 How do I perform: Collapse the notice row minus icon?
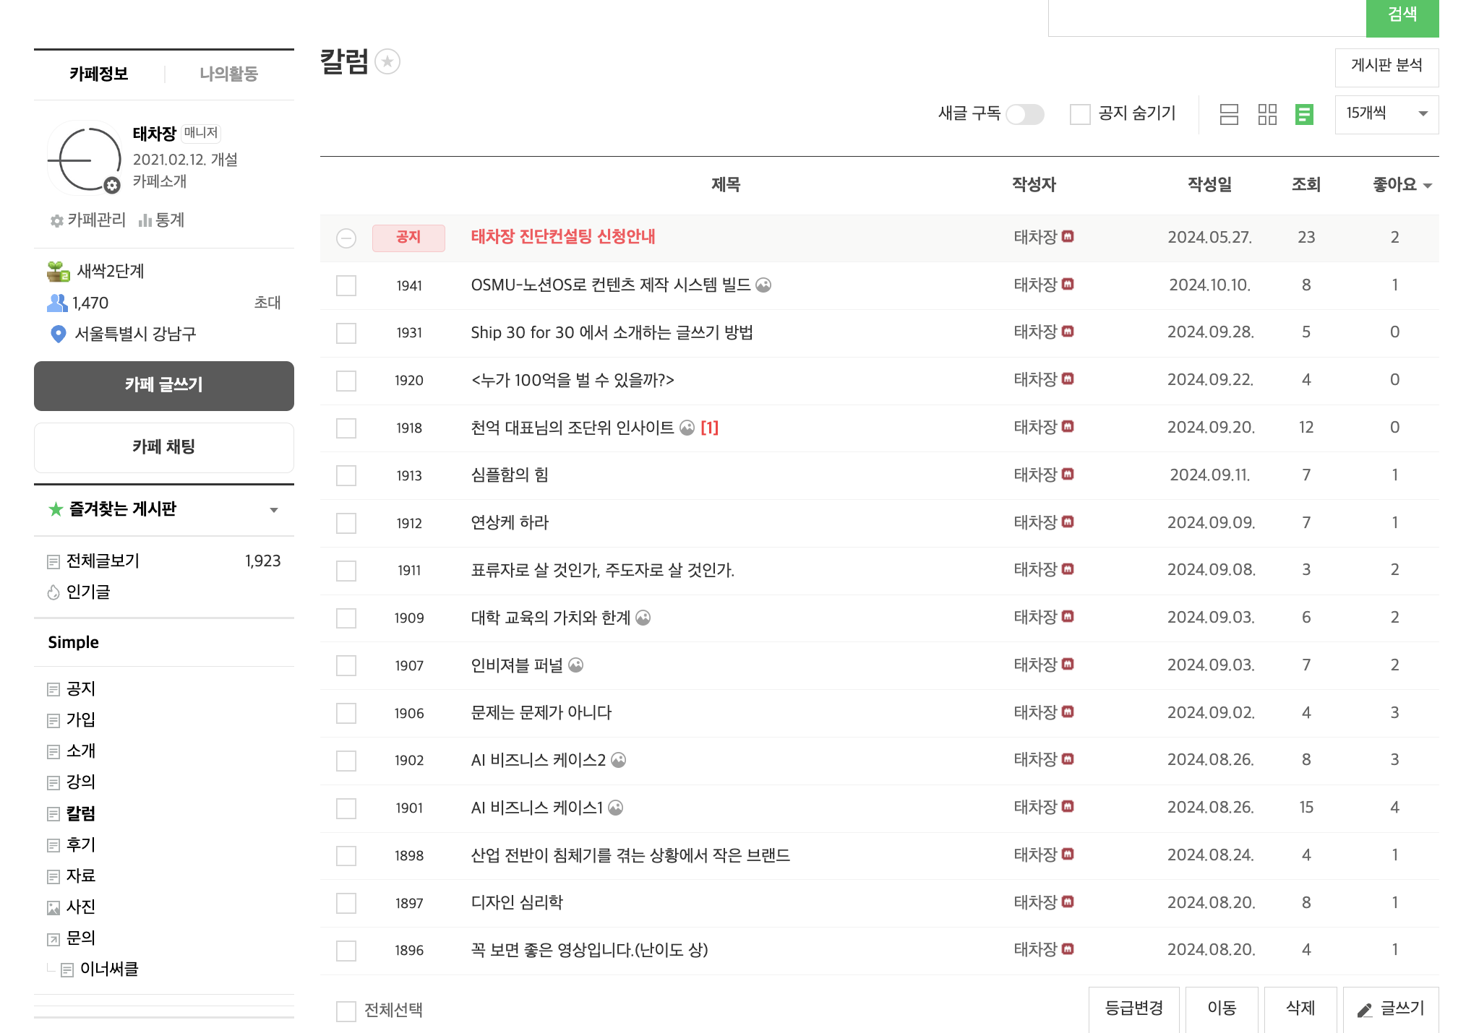[346, 238]
